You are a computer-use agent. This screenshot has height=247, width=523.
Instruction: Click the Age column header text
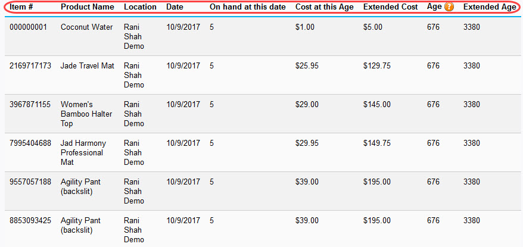pos(434,7)
